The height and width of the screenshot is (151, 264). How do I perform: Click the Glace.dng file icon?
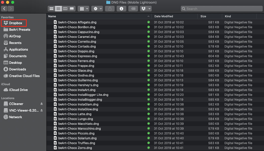(x=55, y=70)
